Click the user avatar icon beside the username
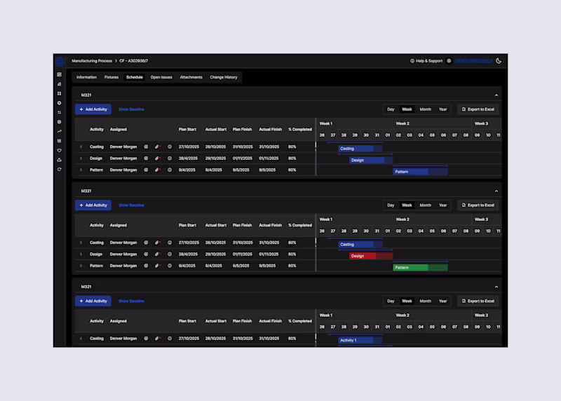 coord(449,61)
